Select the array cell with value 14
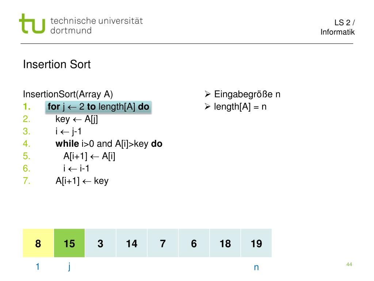This screenshot has width=374, height=281. click(131, 243)
